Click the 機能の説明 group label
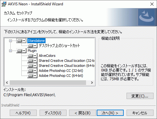The image size is (157, 119). 110,38
